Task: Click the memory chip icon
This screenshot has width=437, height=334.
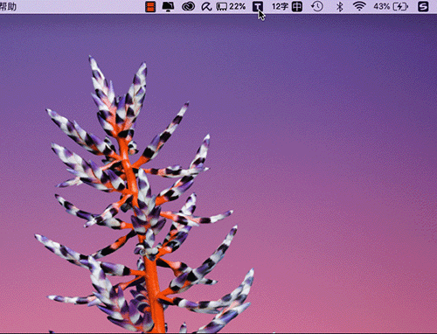Action: tap(222, 7)
